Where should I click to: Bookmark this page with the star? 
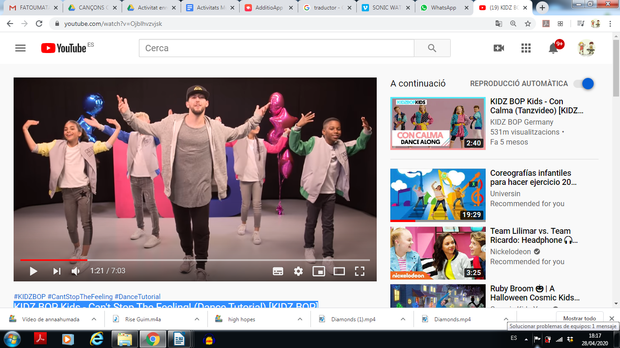point(528,24)
